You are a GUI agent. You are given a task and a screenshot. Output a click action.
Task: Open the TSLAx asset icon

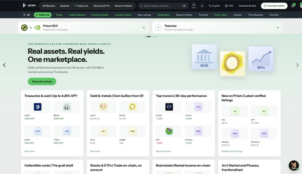(x=198, y=107)
